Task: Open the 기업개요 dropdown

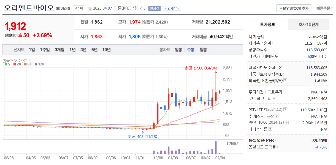Action: (x=172, y=8)
